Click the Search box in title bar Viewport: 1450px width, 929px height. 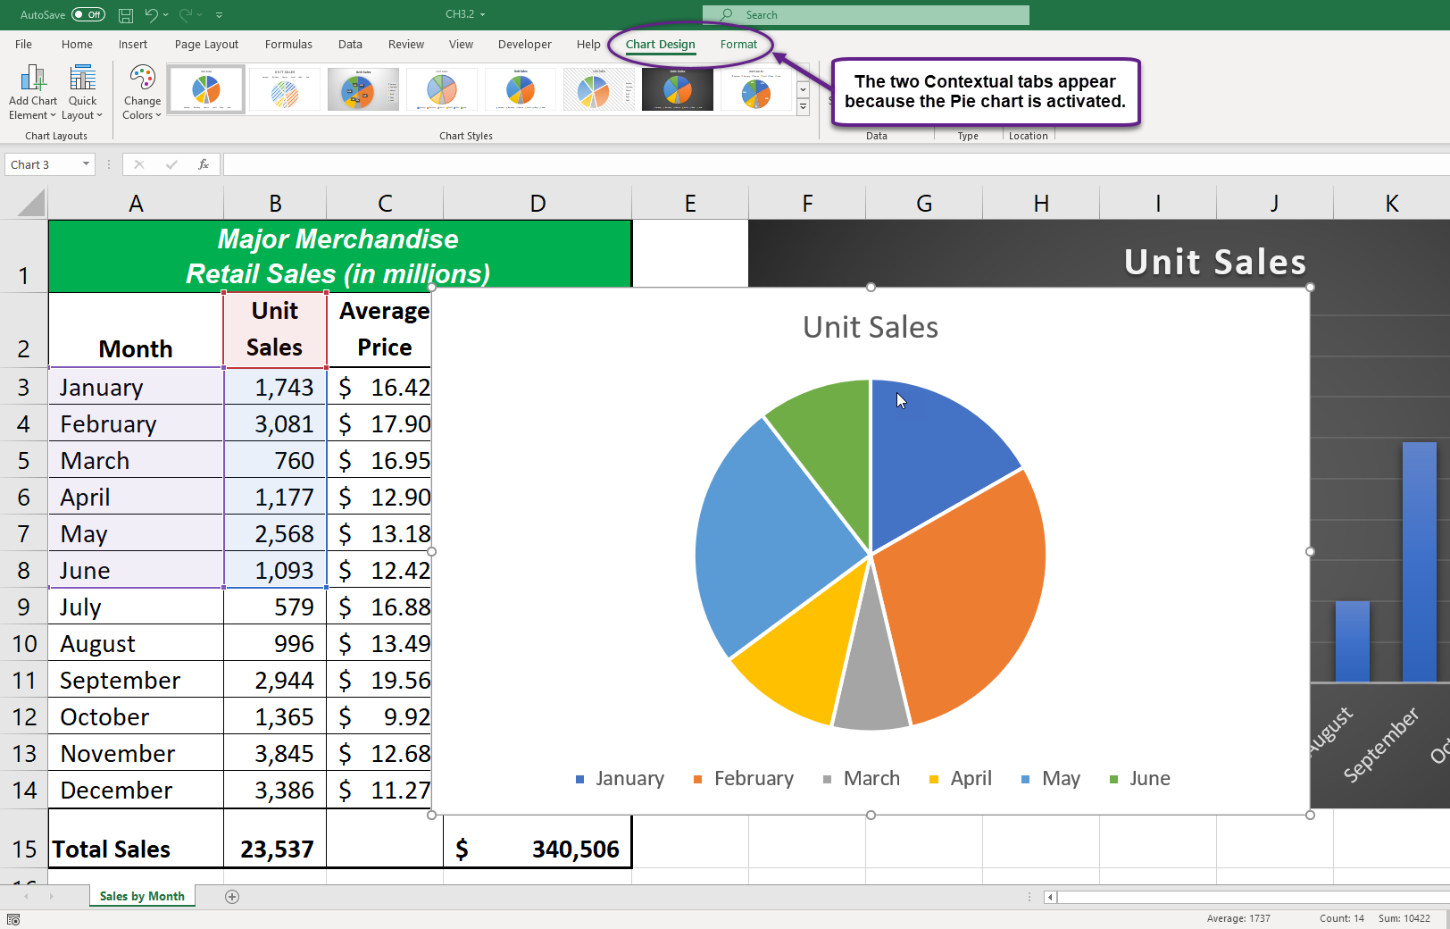pos(866,15)
